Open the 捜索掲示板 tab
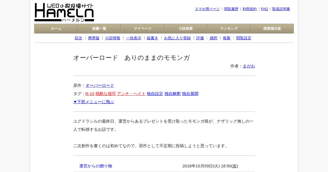Viewport: 328px width, 172px height. [x=272, y=29]
